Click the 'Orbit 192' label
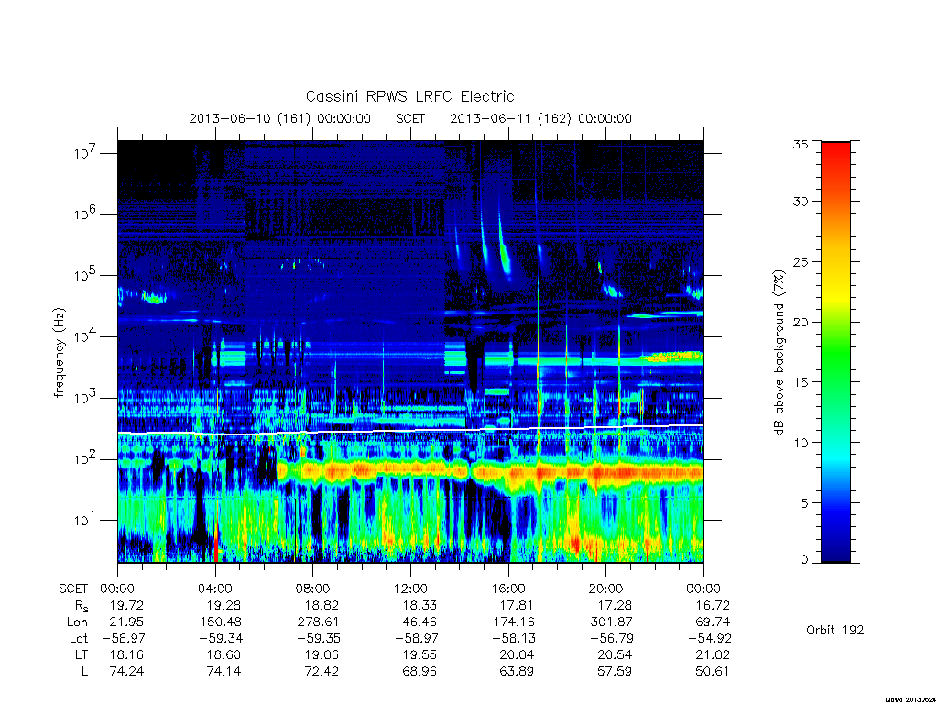This screenshot has height=704, width=938. pos(835,630)
